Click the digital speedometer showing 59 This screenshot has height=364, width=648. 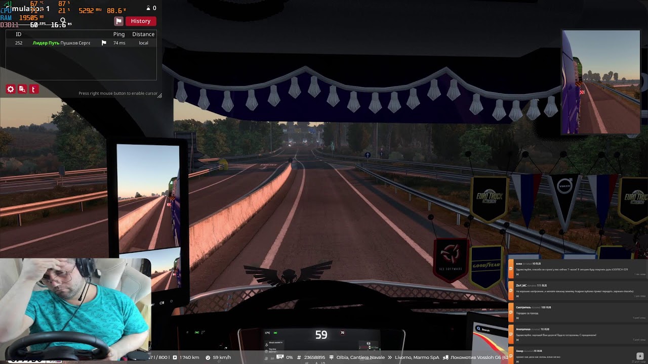pyautogui.click(x=321, y=335)
